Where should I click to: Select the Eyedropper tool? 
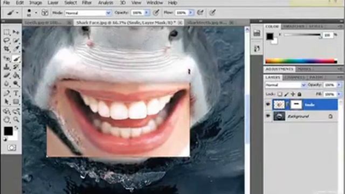pos(16,48)
